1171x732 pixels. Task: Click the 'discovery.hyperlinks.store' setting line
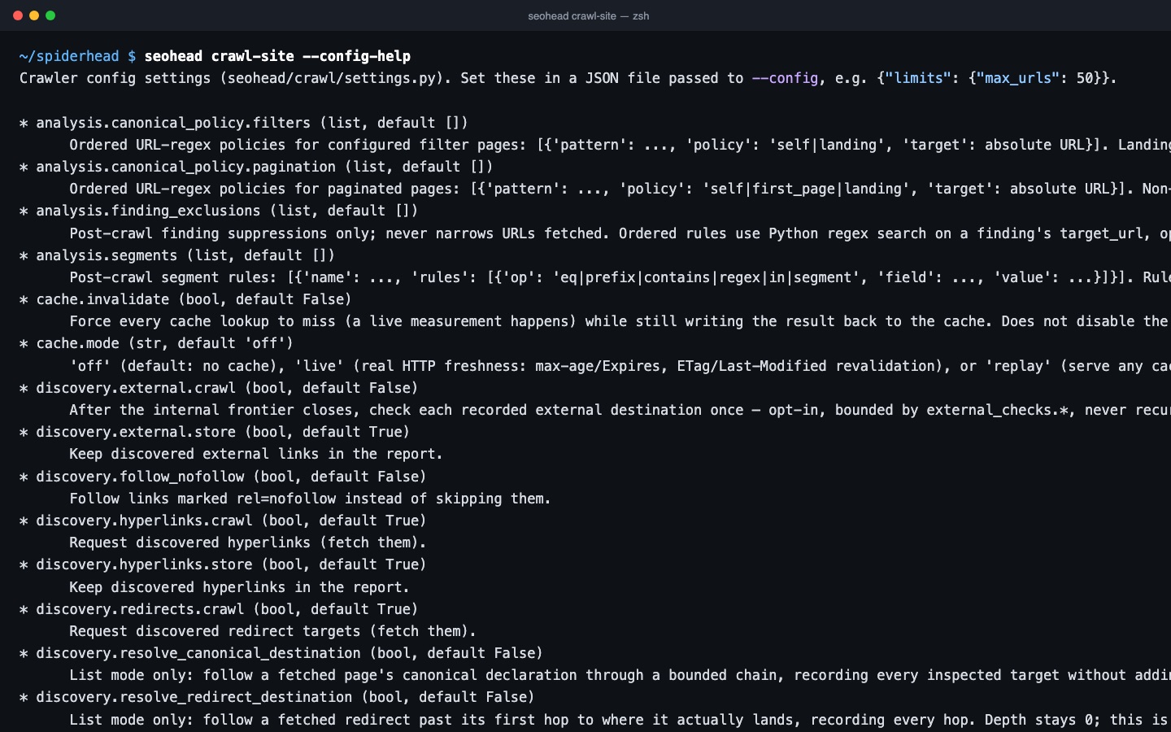(x=223, y=564)
